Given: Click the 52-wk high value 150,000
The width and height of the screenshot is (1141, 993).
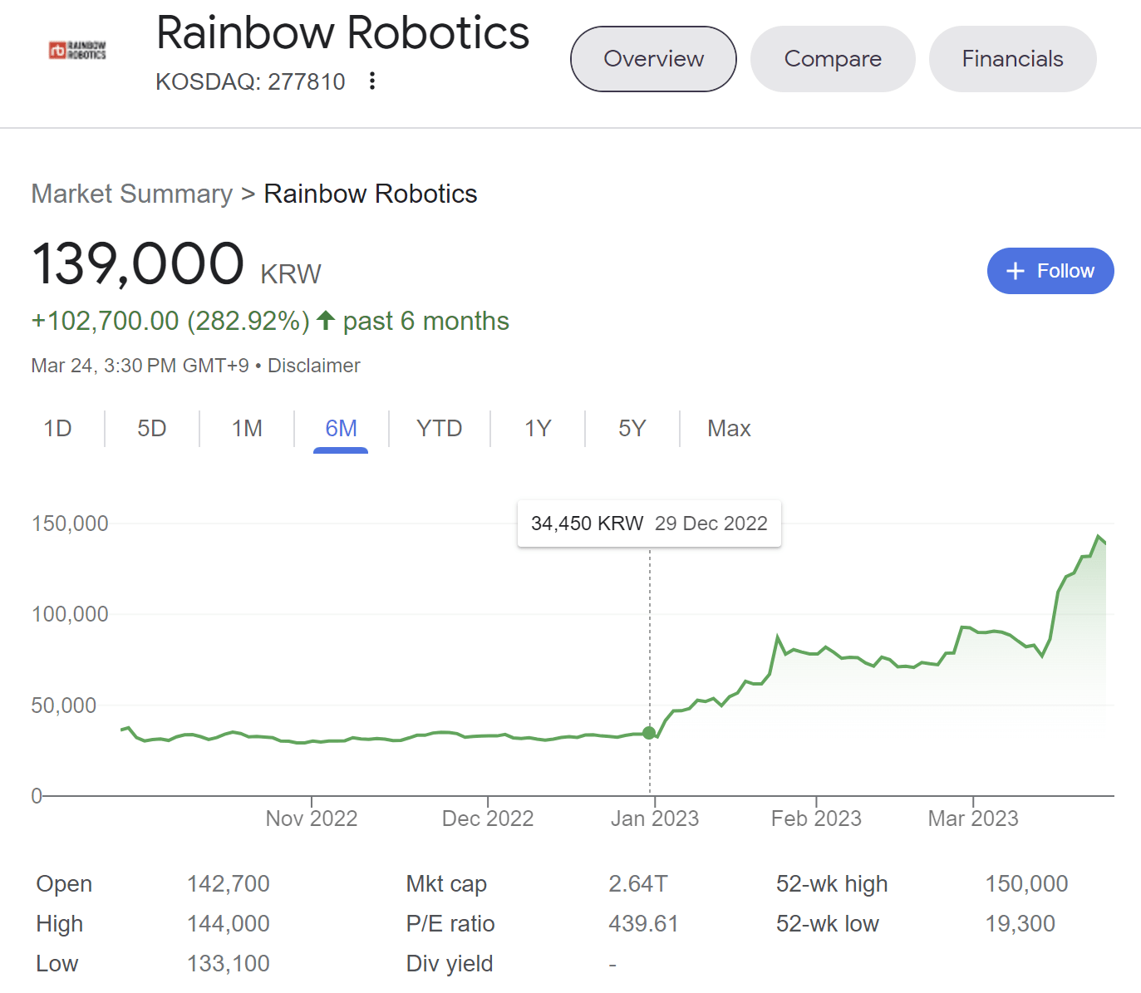Looking at the screenshot, I should tap(1026, 883).
